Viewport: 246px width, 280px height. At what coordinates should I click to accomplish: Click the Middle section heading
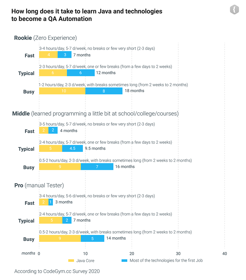[95, 114]
